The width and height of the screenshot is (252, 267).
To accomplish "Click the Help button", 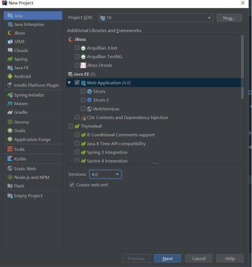I will (x=230, y=259).
